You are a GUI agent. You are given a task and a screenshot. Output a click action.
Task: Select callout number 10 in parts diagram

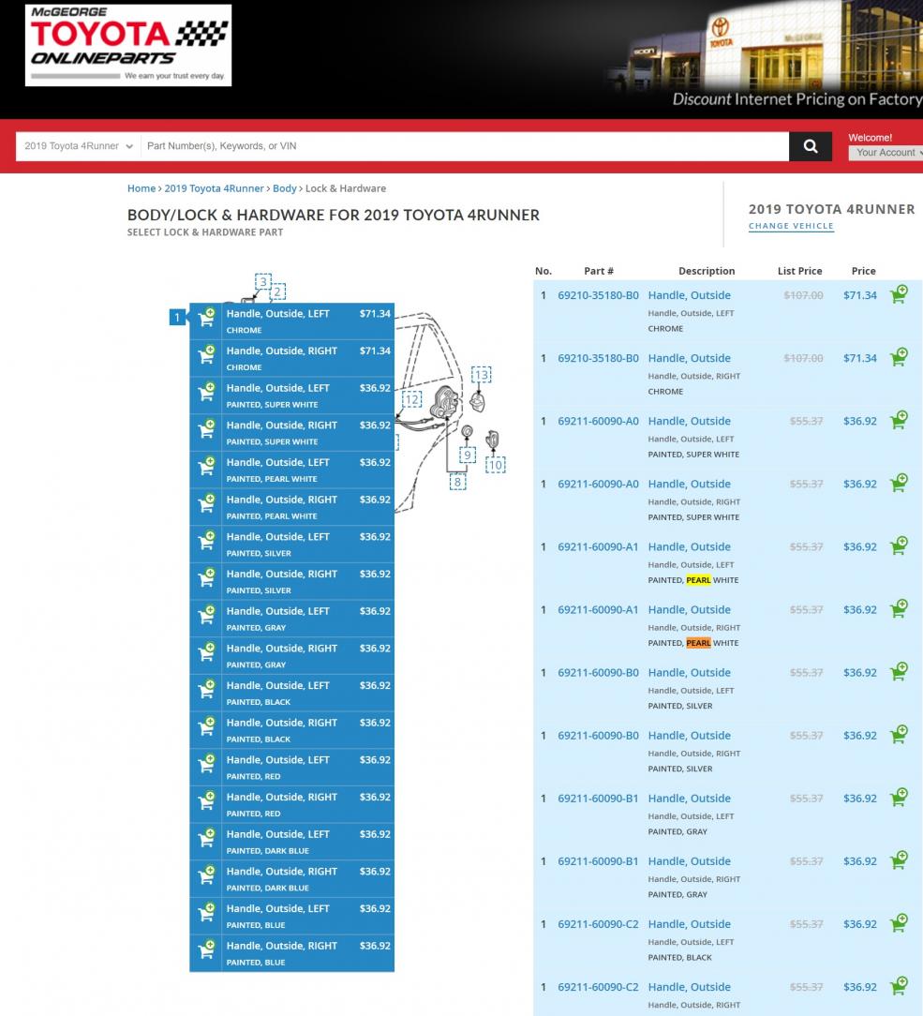(496, 465)
